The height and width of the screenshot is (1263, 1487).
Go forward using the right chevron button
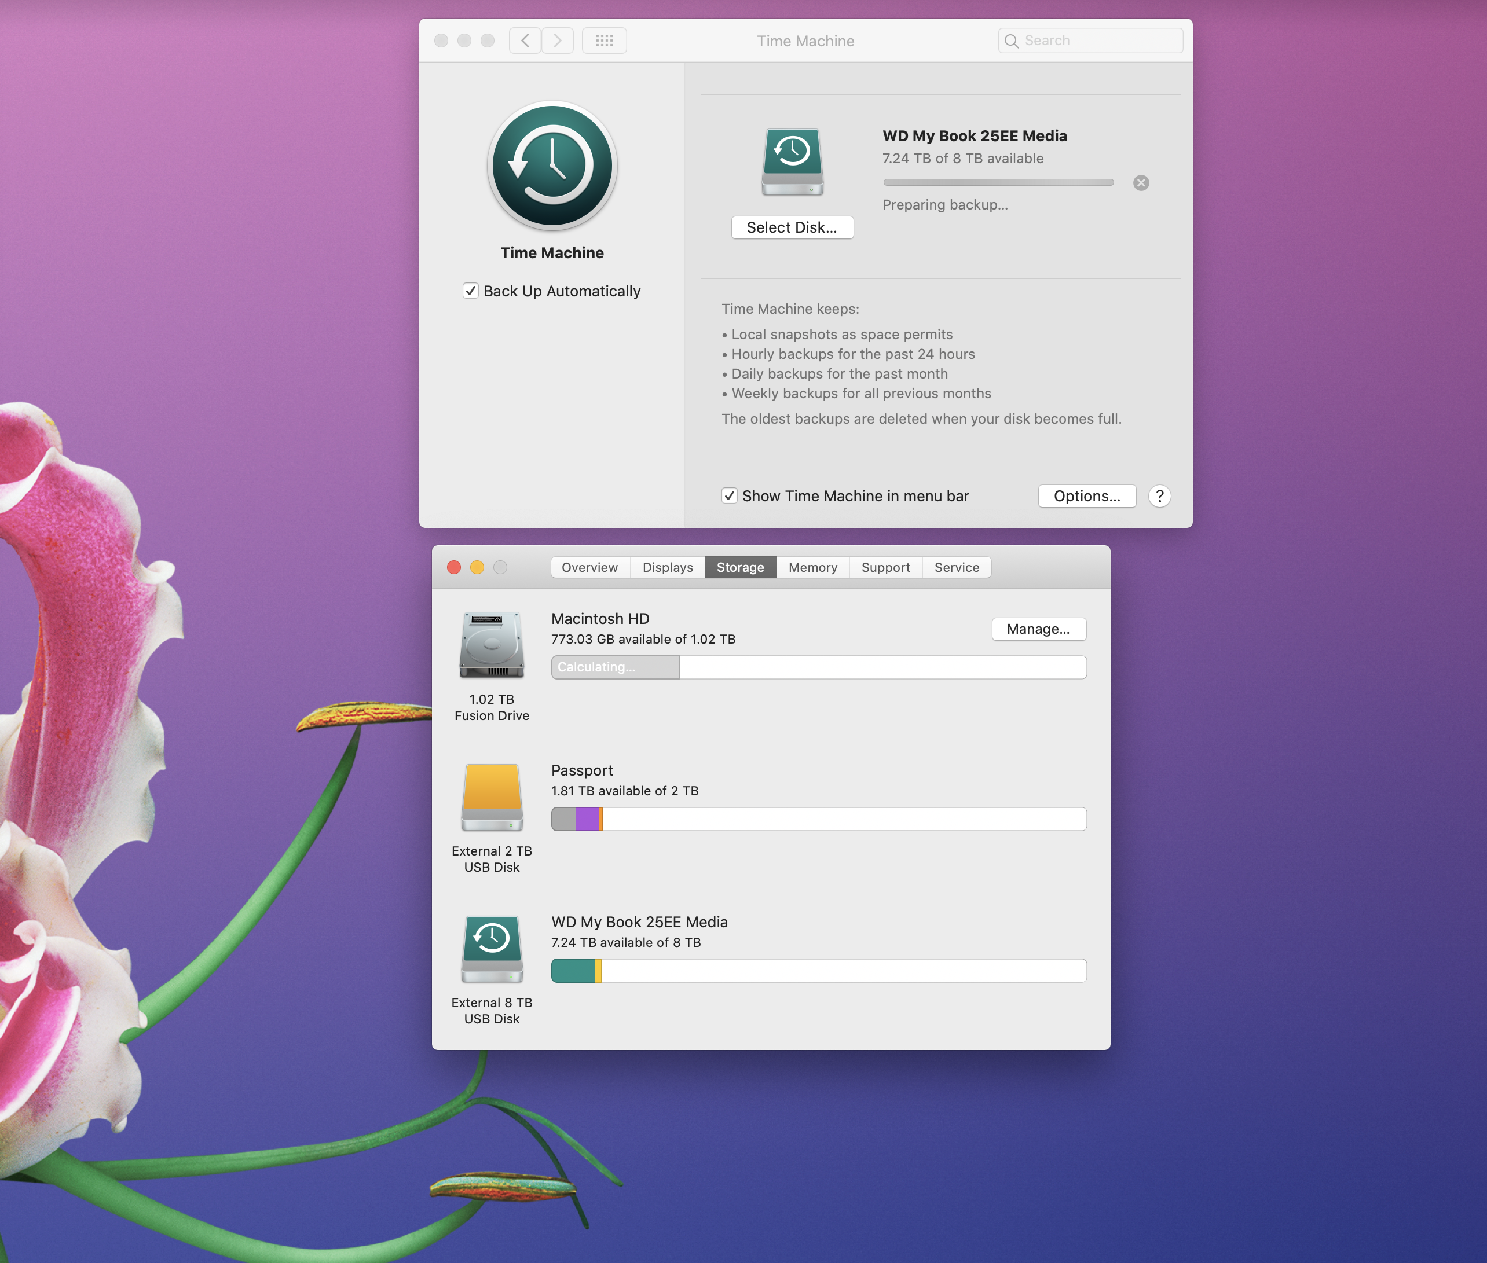click(x=557, y=41)
